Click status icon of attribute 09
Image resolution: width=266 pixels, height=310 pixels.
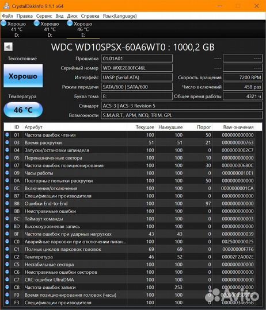(x=7, y=173)
